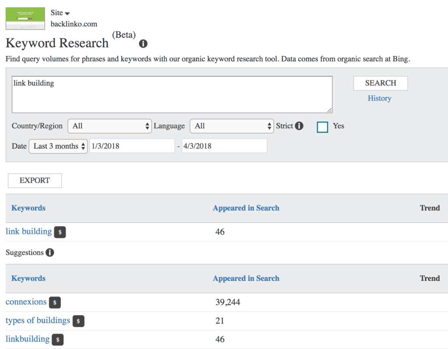Open the 'types of buildings' keyword link
The height and width of the screenshot is (349, 448).
pyautogui.click(x=38, y=321)
